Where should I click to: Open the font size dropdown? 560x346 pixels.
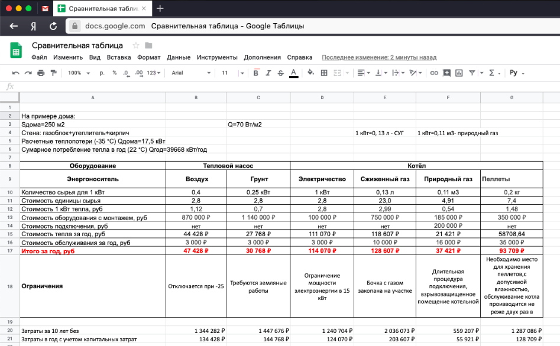pyautogui.click(x=242, y=73)
